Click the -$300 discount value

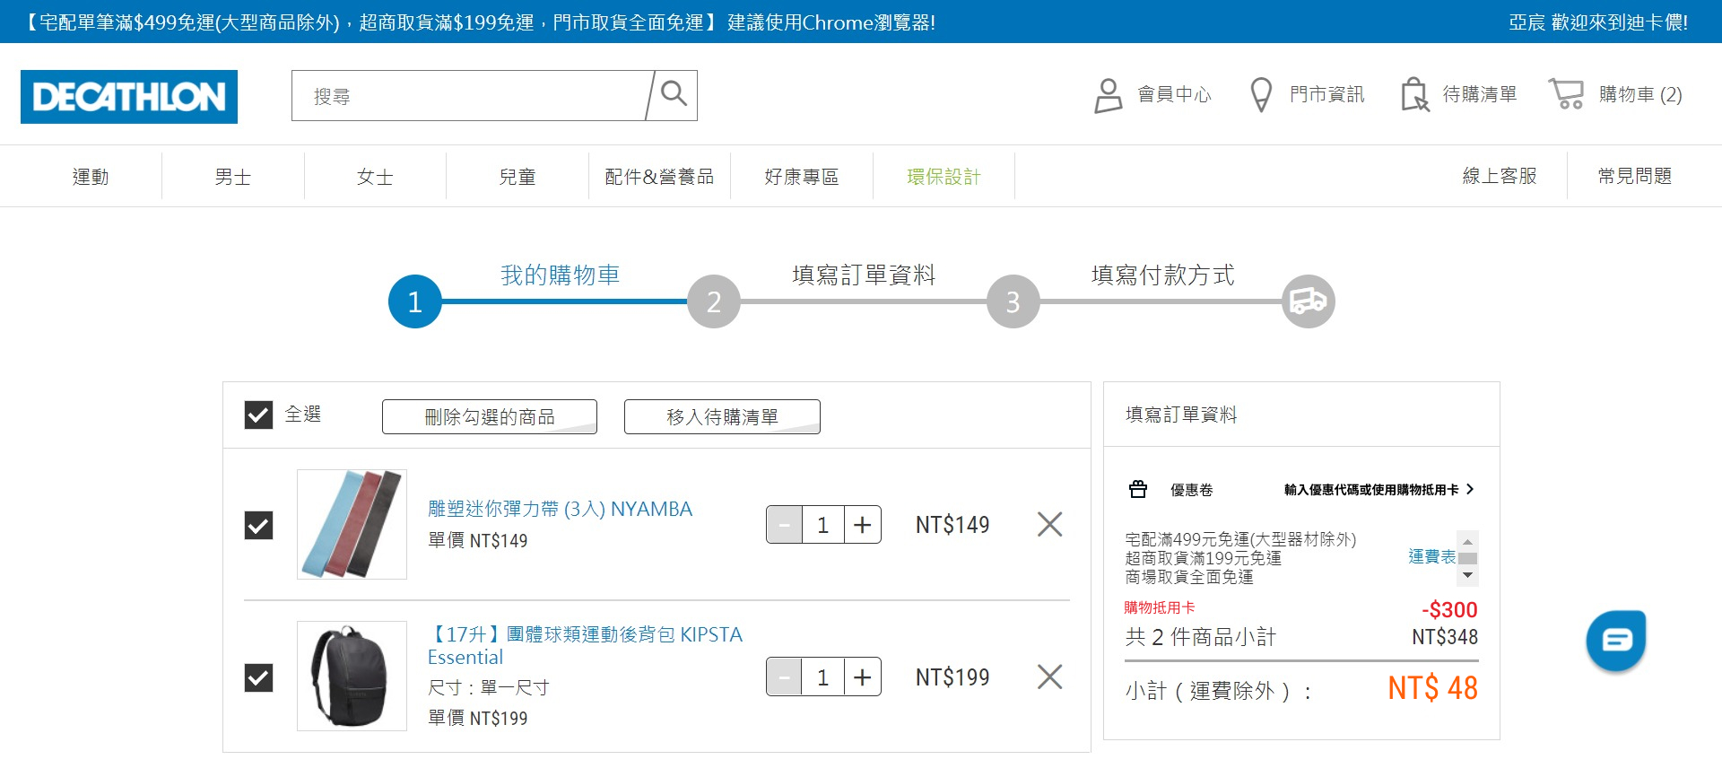click(1449, 610)
